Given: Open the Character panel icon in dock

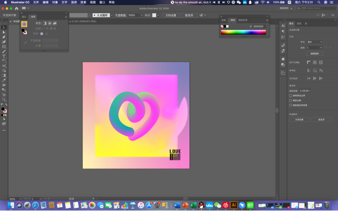Looking at the screenshot, I should pos(283,26).
